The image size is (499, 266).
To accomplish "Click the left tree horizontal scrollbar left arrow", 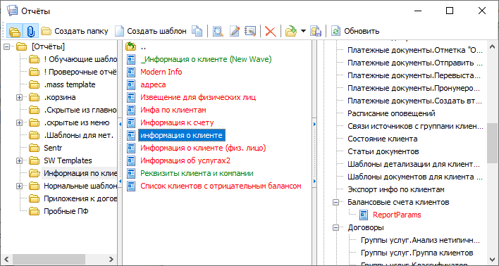I will coord(6,259).
